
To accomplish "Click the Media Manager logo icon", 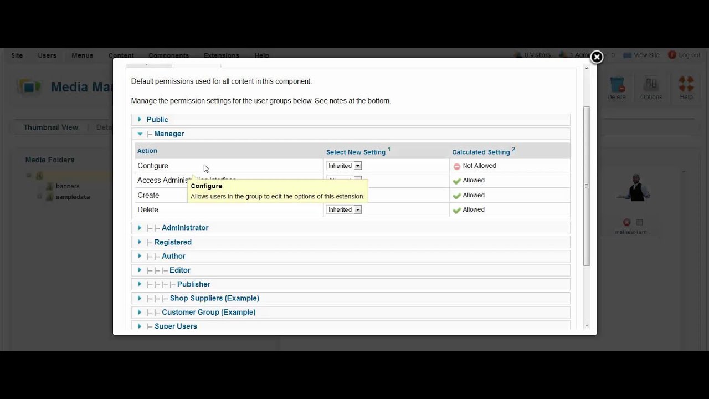I will (29, 87).
